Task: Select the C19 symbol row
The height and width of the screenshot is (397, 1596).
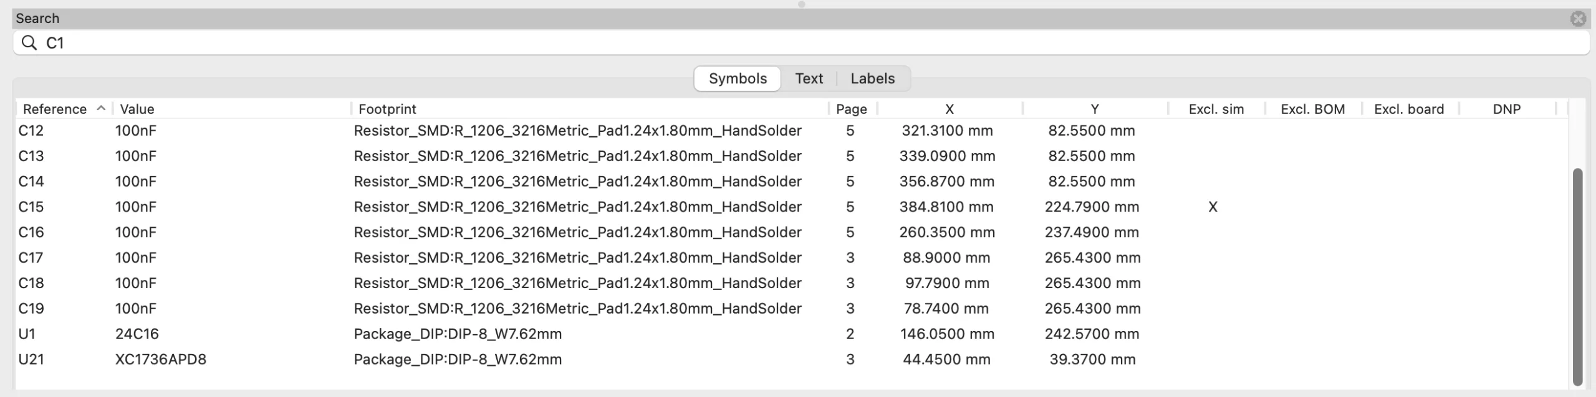Action: tap(31, 308)
